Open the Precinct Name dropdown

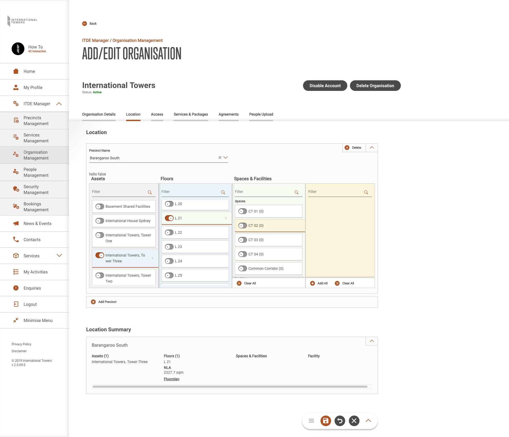(x=225, y=157)
